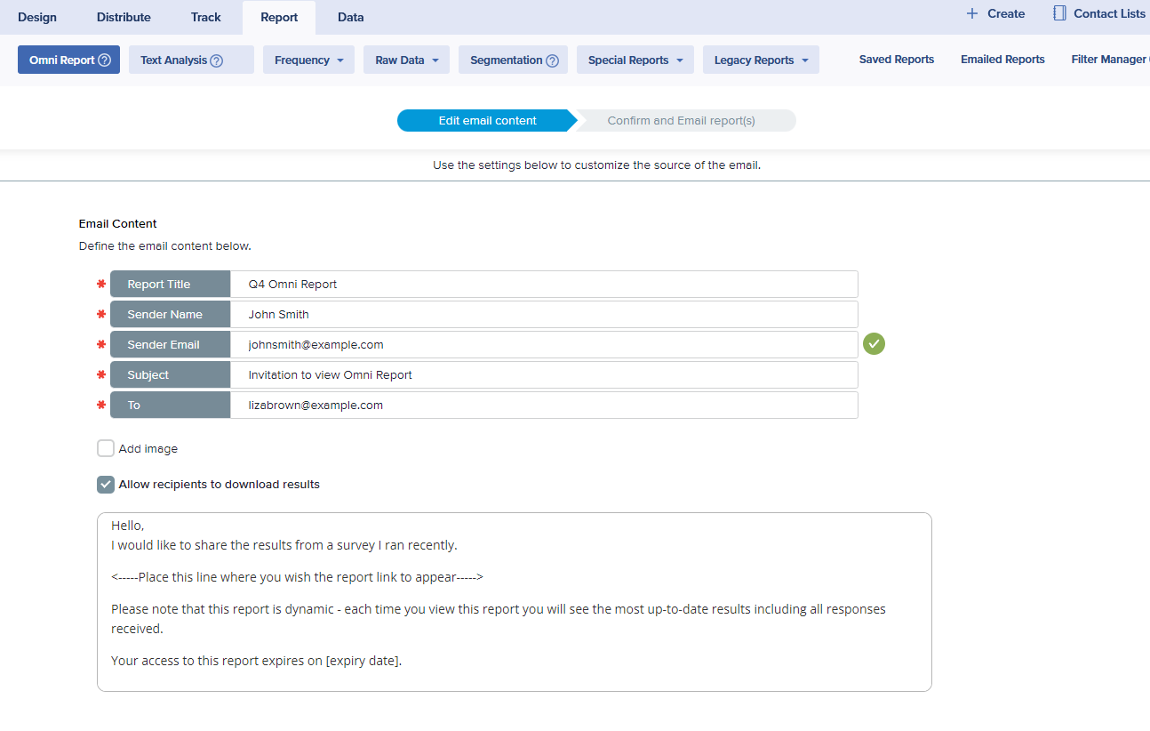
Task: Click the Report Title input field
Action: point(543,285)
